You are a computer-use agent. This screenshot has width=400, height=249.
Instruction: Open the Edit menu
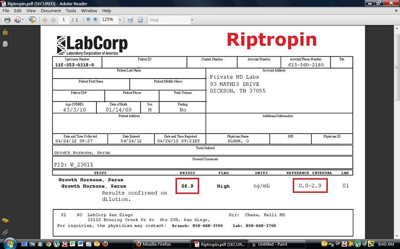click(18, 11)
